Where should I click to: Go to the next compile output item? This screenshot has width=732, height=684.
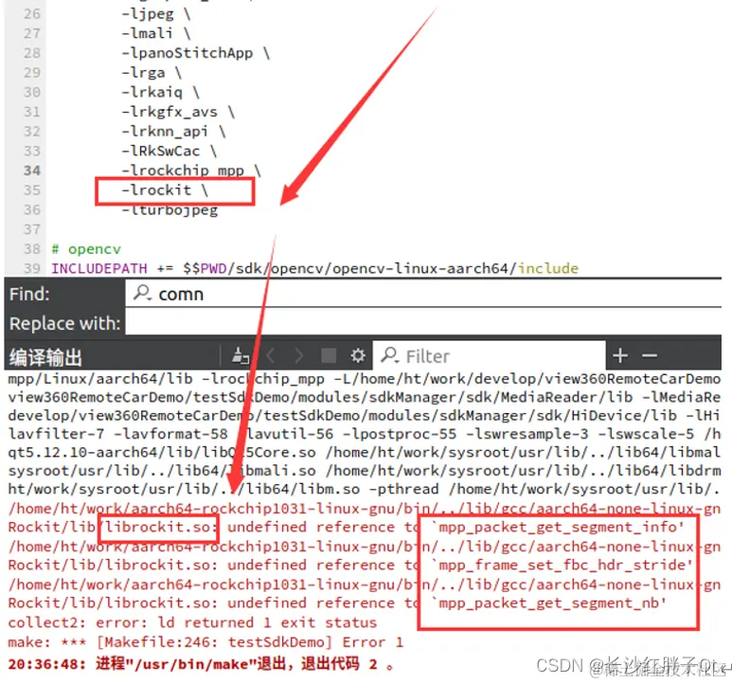(x=299, y=356)
